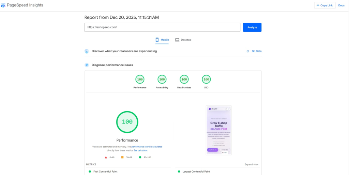Open the See calculator link
This screenshot has width=349, height=175.
(140, 150)
